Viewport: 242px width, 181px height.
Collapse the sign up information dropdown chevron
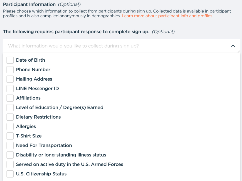point(233,46)
